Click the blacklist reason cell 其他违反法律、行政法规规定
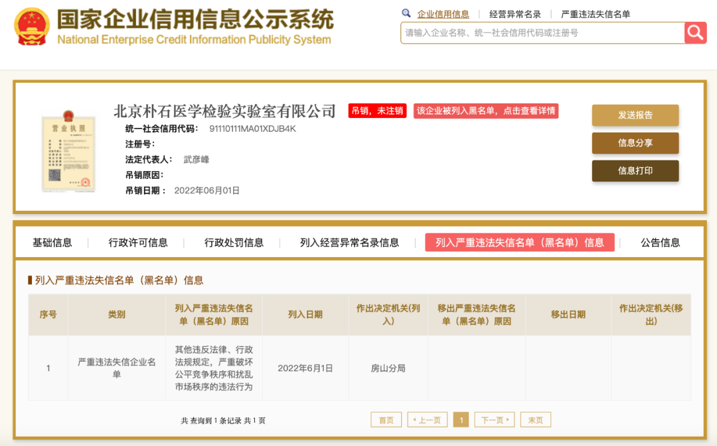Image resolution: width=717 pixels, height=446 pixels. coord(214,368)
